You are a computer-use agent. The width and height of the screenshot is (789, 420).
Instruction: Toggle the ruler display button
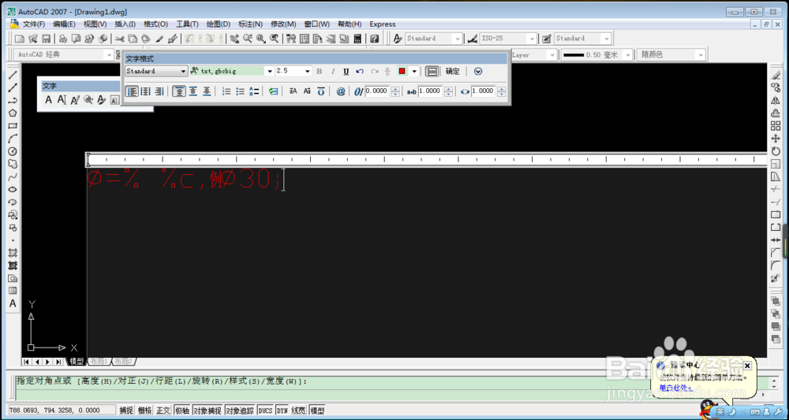432,72
